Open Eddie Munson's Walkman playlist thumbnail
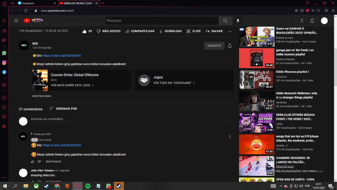 (x=256, y=101)
